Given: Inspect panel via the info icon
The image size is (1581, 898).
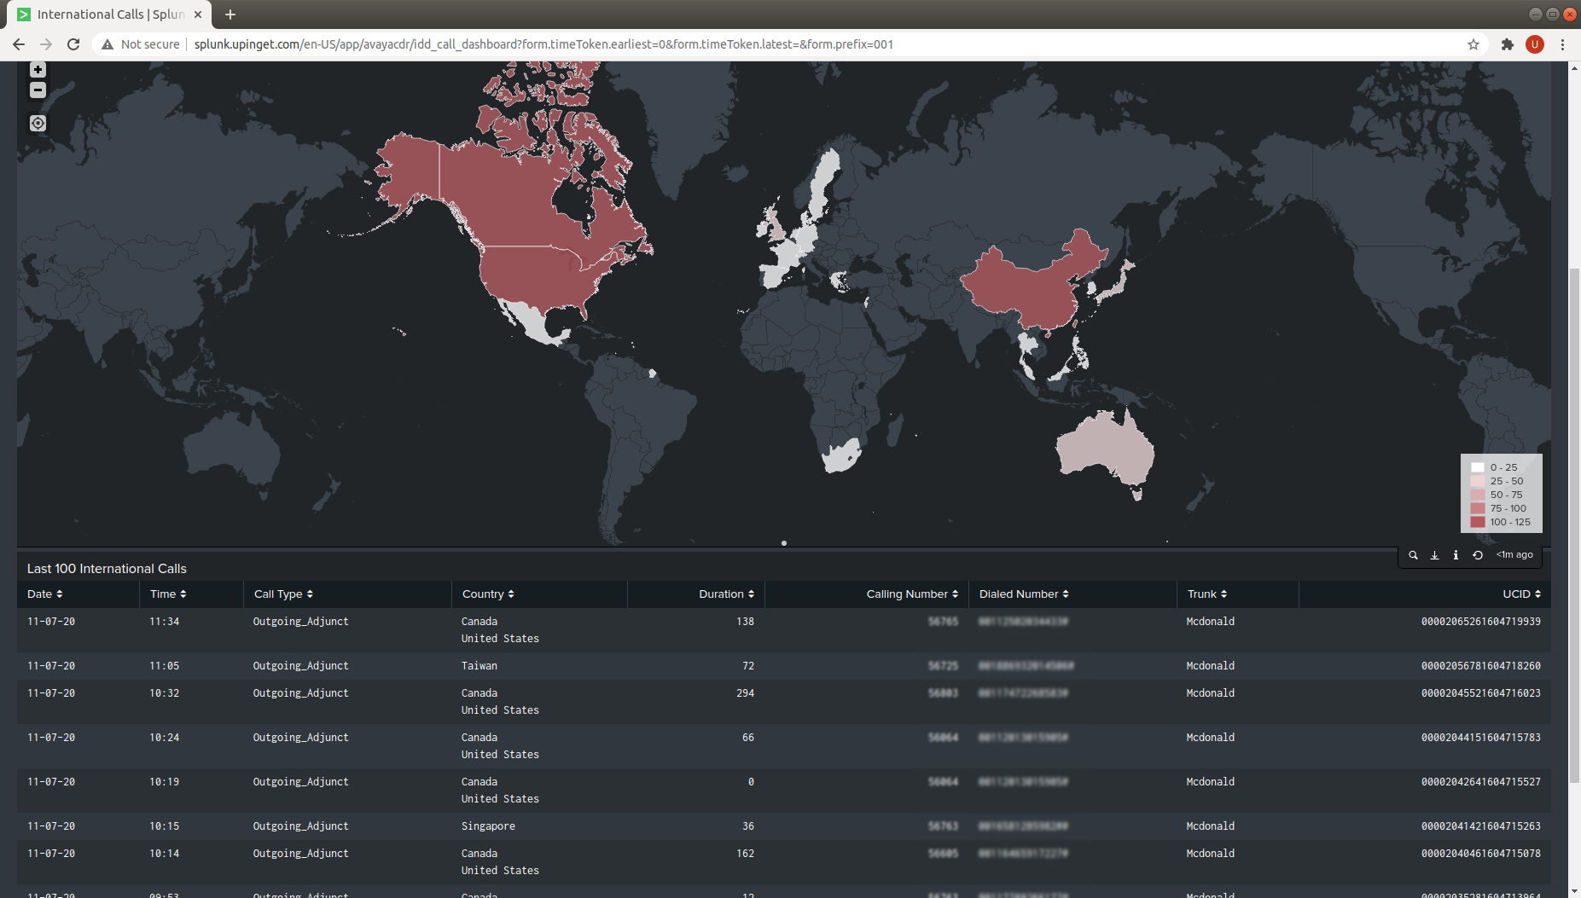Looking at the screenshot, I should point(1456,555).
